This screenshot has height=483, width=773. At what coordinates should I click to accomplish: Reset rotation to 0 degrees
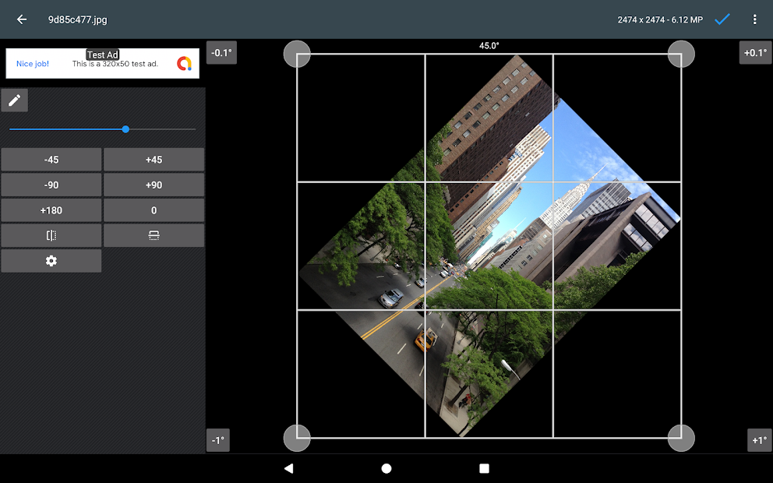pyautogui.click(x=154, y=210)
